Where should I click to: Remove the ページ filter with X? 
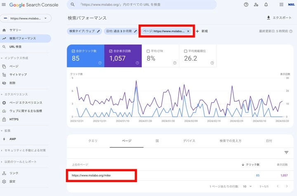(x=188, y=31)
